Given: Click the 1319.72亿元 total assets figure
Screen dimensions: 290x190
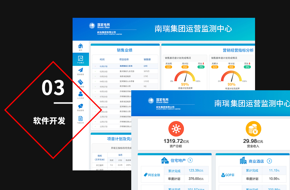Looking at the screenshot, I should 176,141.
